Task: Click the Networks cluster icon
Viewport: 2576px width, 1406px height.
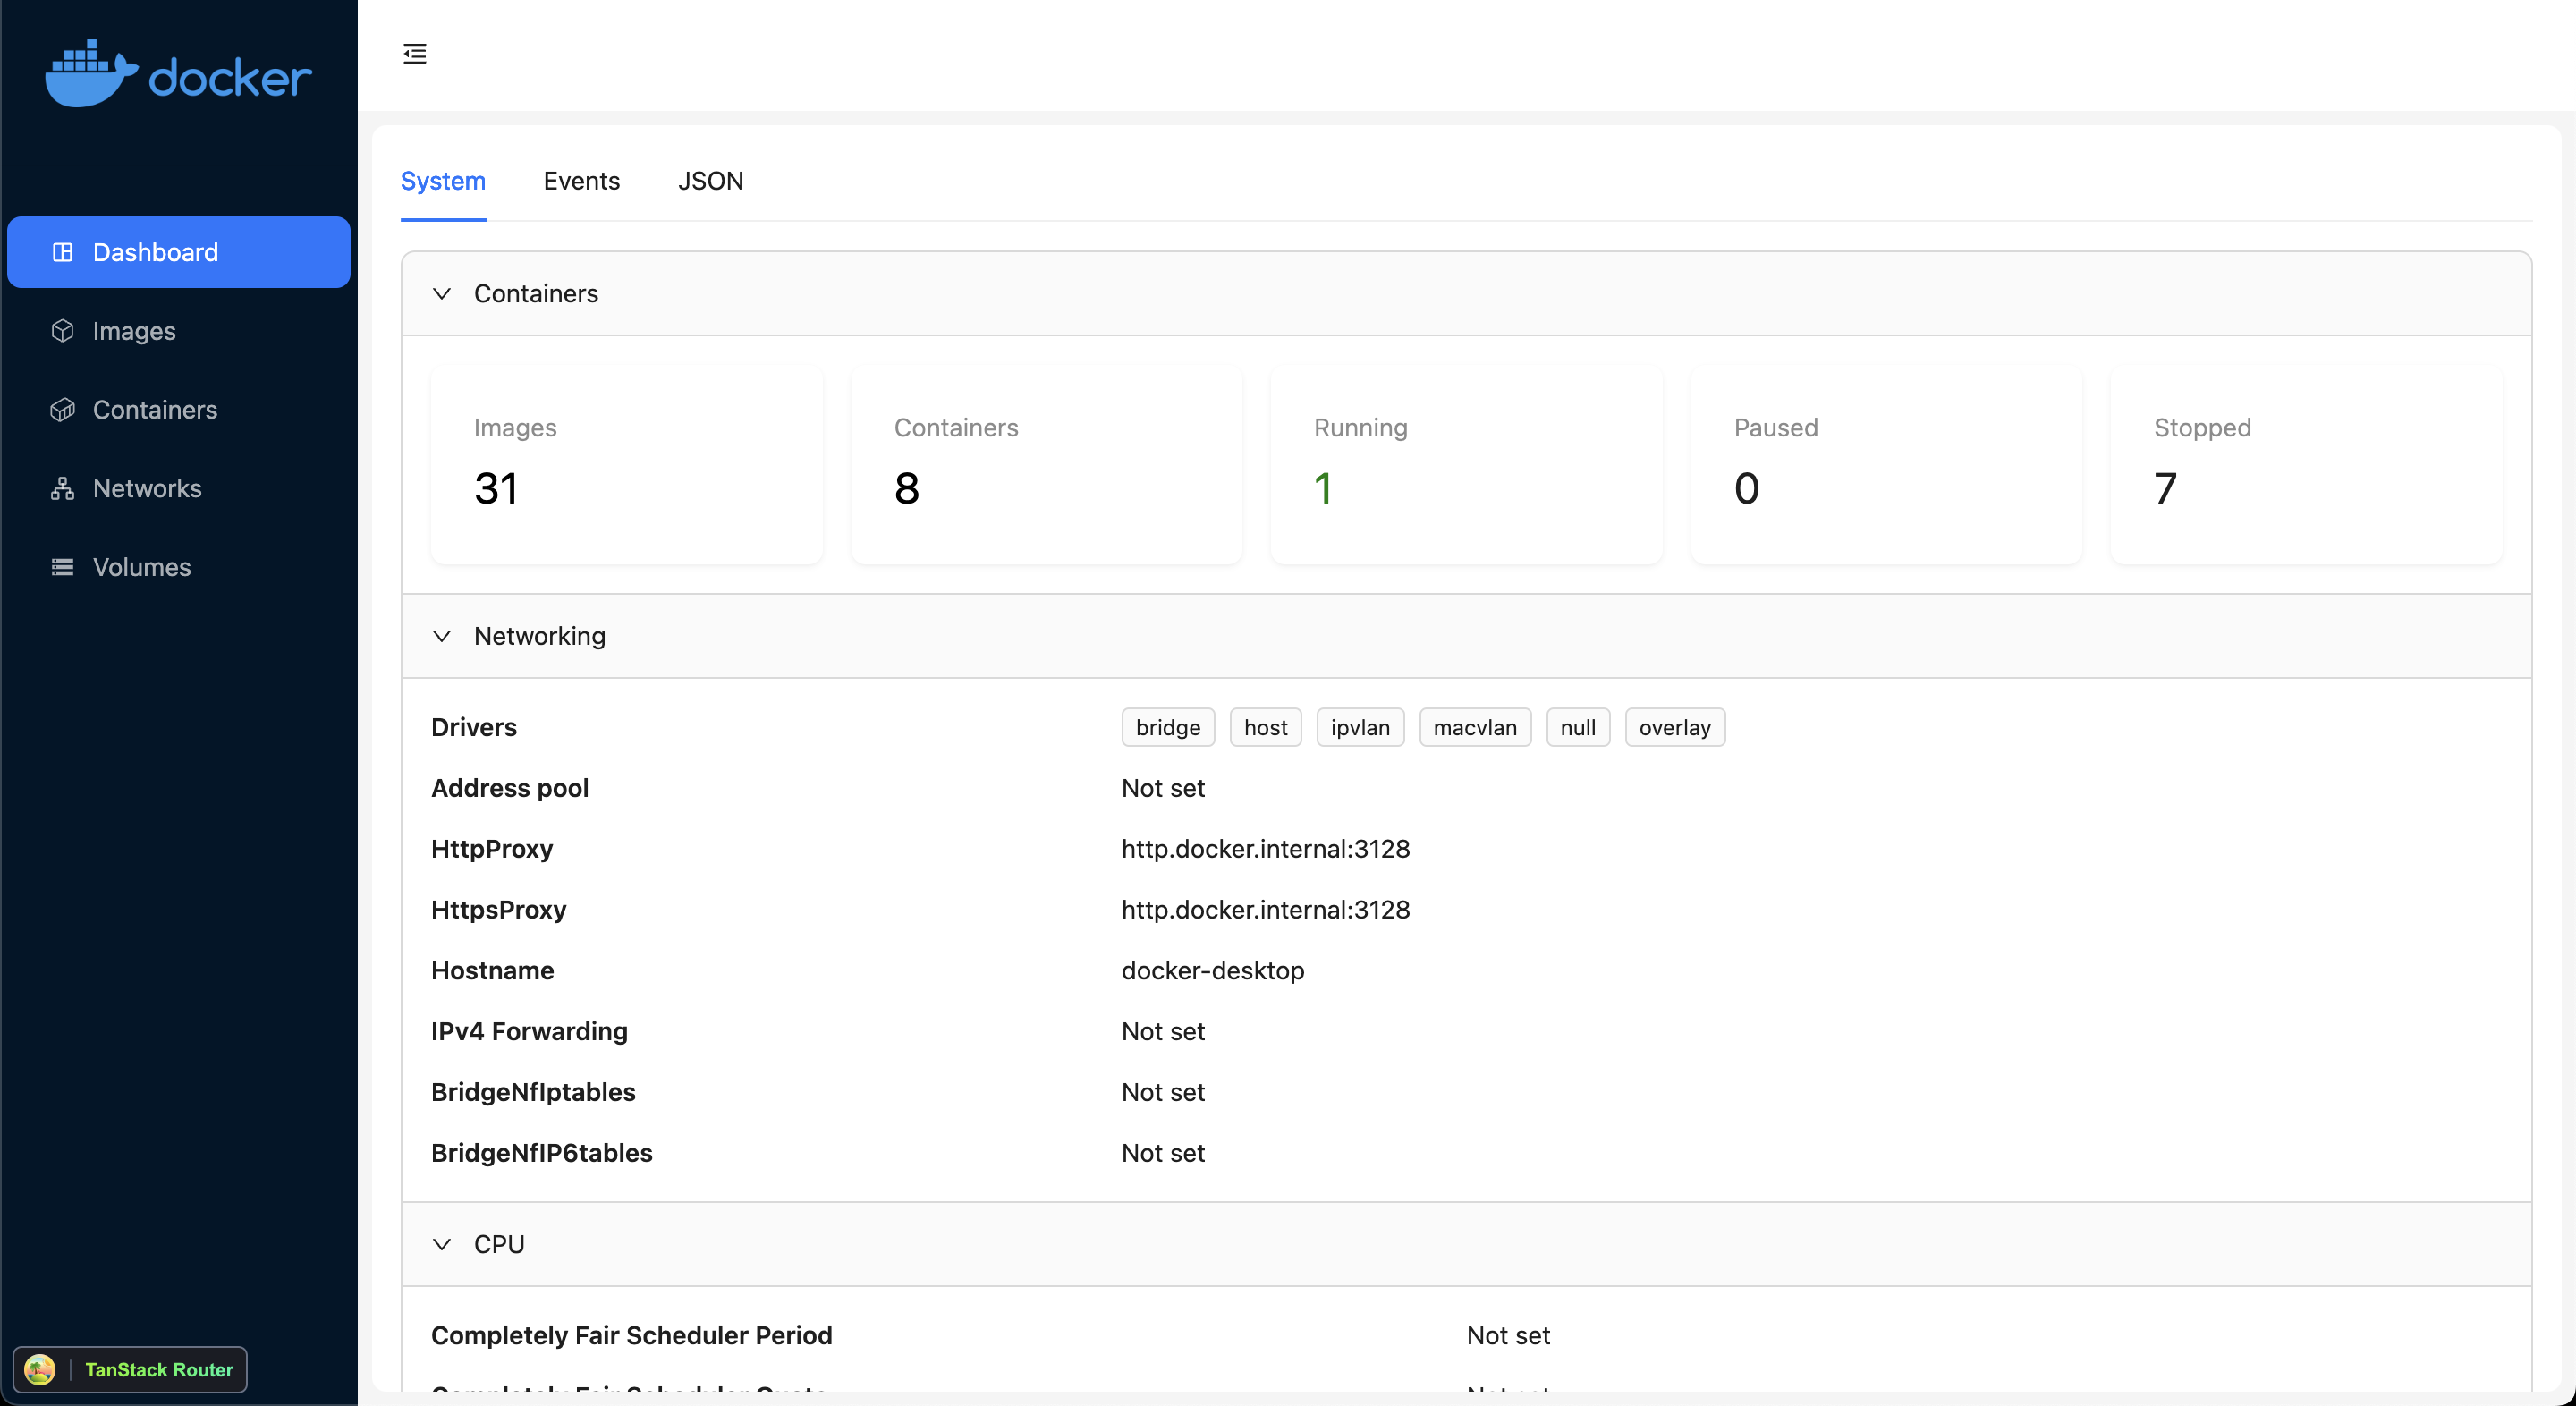Action: click(62, 488)
